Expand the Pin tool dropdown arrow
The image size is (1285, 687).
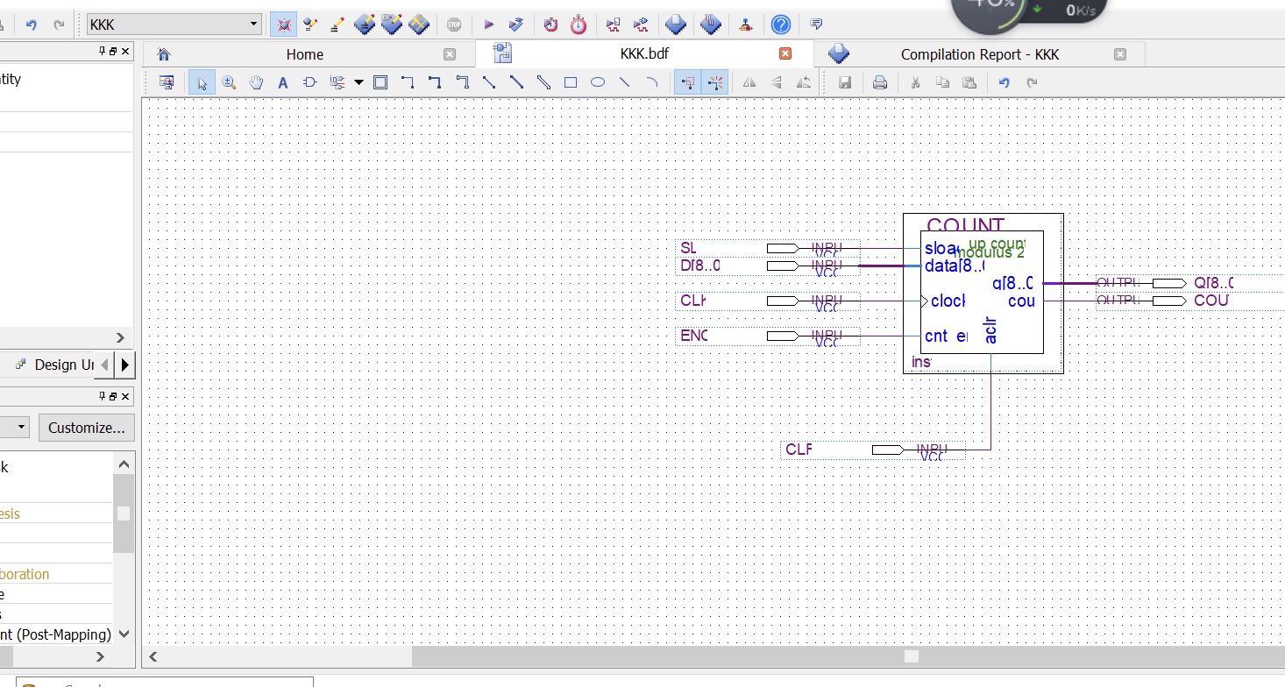[359, 82]
